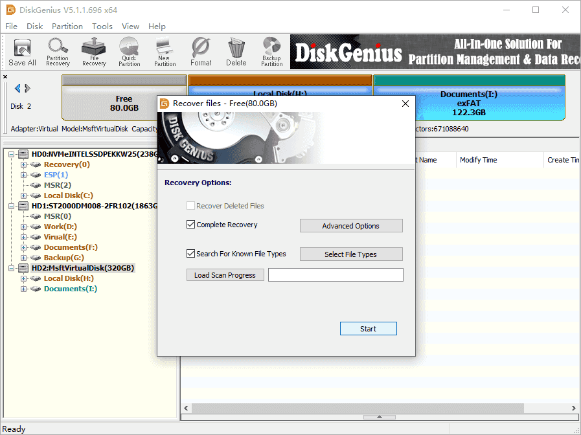Create a New Partition from the toolbar
Image resolution: width=581 pixels, height=435 pixels.
pos(165,52)
